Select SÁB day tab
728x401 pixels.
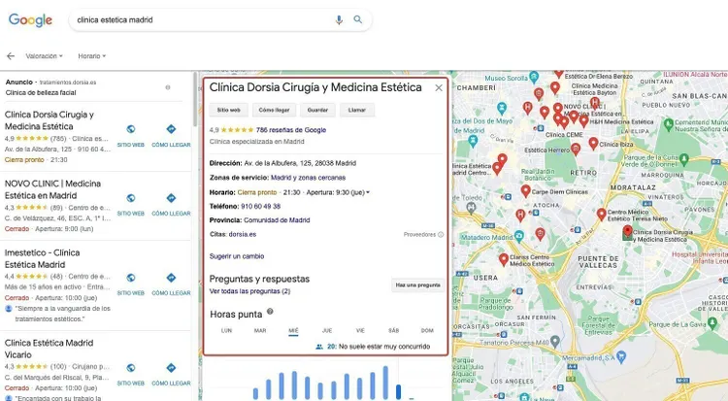click(394, 331)
